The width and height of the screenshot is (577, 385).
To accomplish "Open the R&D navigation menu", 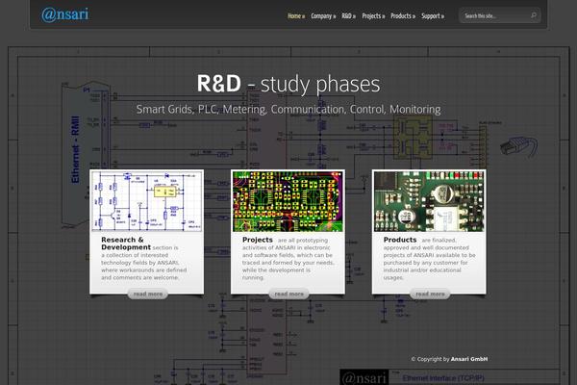I will tap(348, 16).
